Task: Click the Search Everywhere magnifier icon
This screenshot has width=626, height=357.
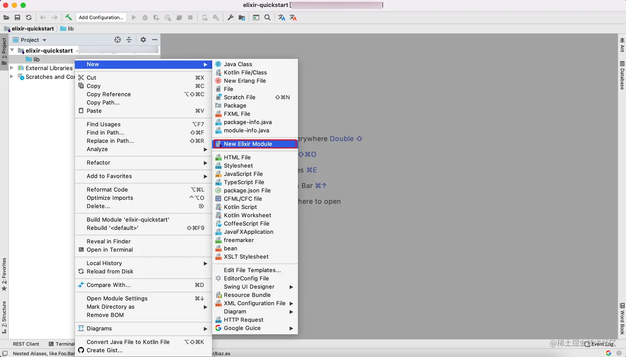Action: click(267, 17)
